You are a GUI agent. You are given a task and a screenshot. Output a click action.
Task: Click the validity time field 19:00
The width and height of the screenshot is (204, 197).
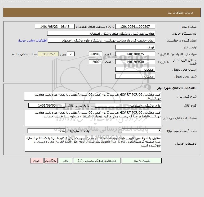[x=95, y=62]
